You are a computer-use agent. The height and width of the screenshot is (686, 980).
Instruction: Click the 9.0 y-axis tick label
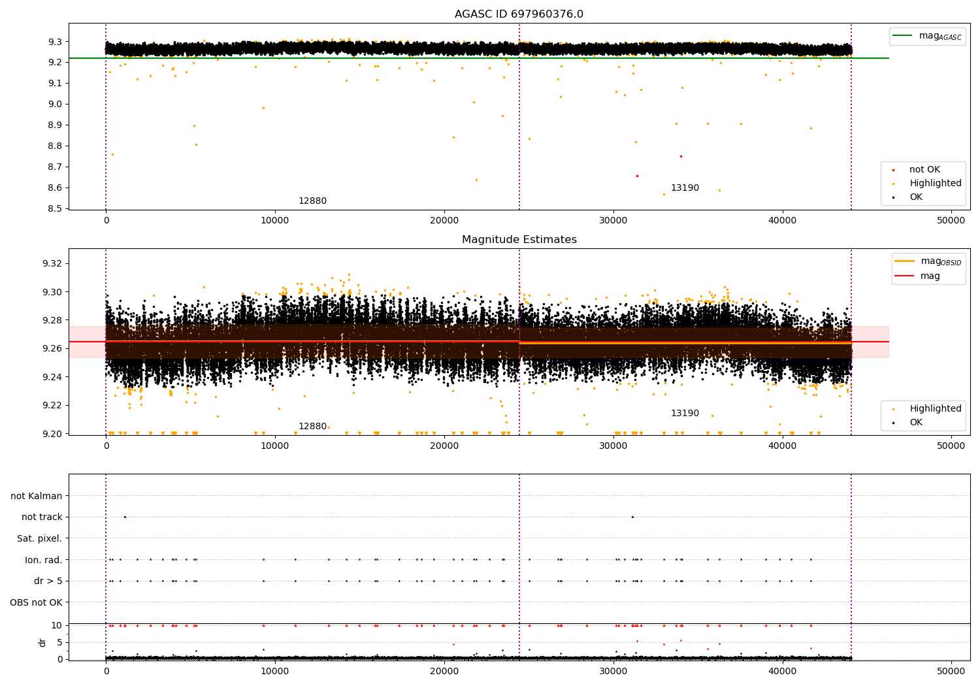pos(55,105)
